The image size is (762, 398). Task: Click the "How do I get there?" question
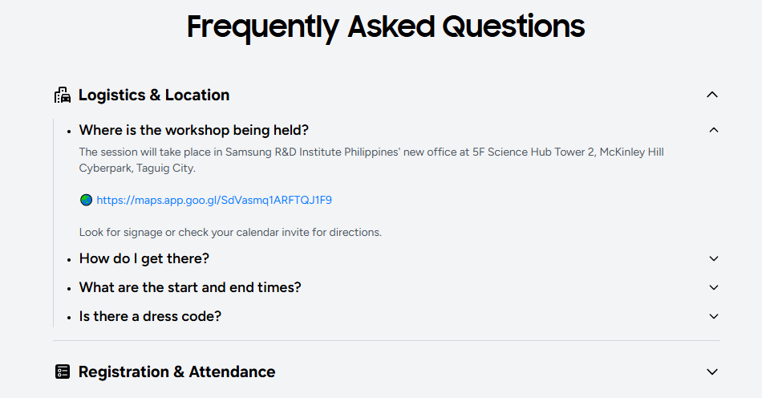144,258
